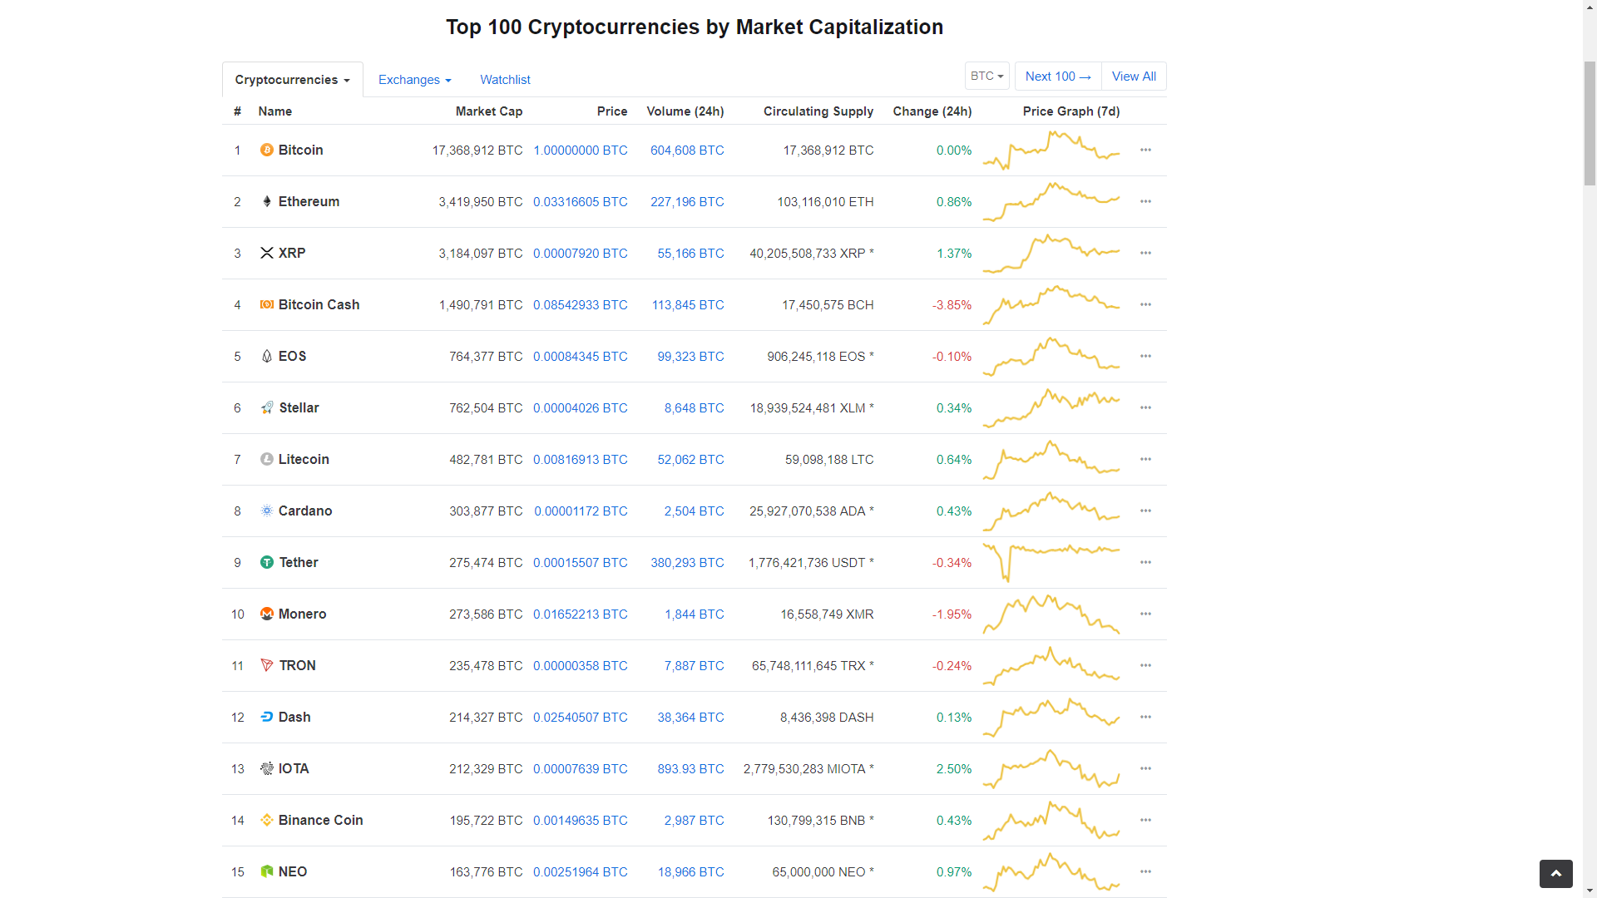Click the Litecoin logo icon
Screen dimensions: 1597x898
click(266, 459)
